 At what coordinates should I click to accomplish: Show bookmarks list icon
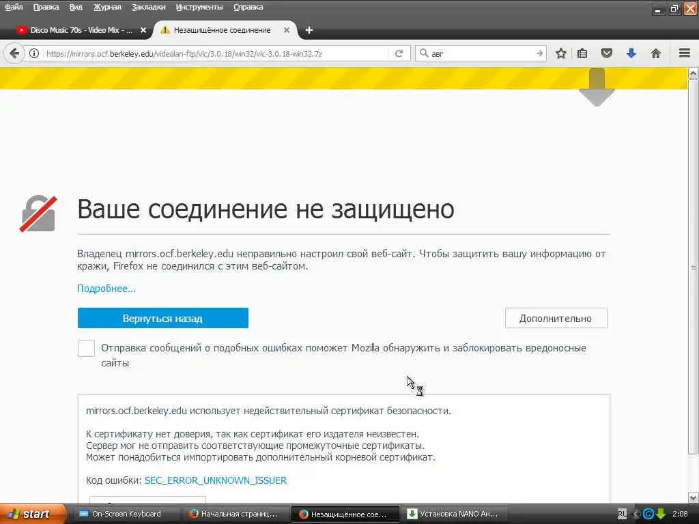582,53
